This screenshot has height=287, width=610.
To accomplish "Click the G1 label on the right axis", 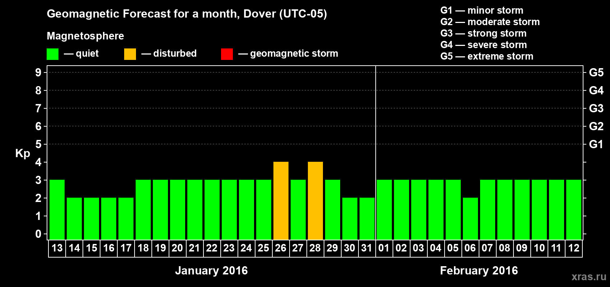I will pyautogui.click(x=596, y=144).
